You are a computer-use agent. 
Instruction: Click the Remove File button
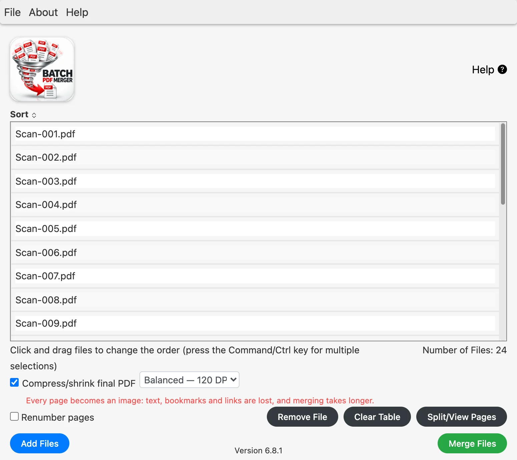tap(302, 417)
